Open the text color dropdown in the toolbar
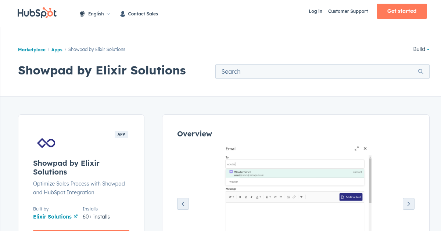Screen dimensions: 441x231 tap(258, 197)
